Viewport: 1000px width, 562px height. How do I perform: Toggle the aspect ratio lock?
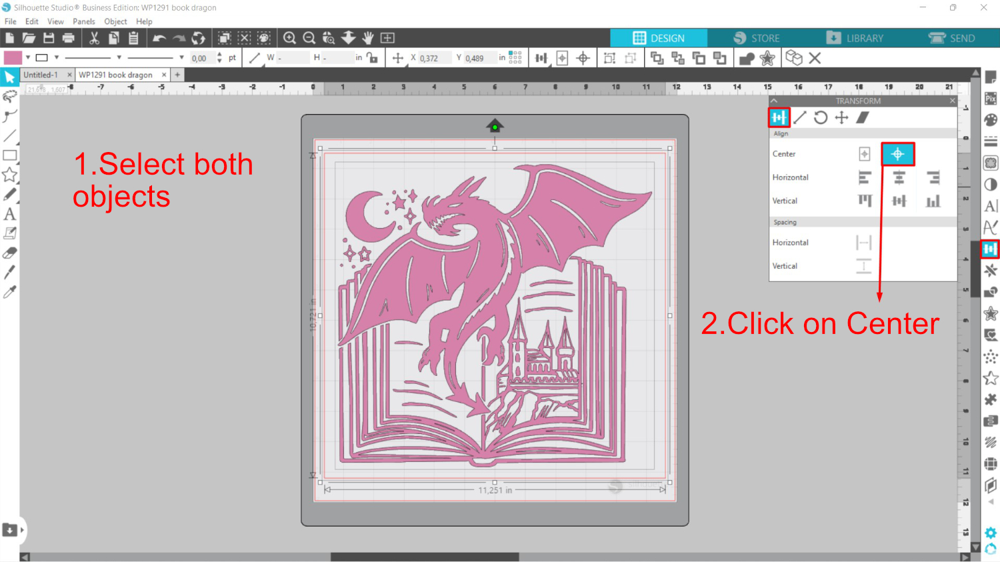[x=372, y=58]
